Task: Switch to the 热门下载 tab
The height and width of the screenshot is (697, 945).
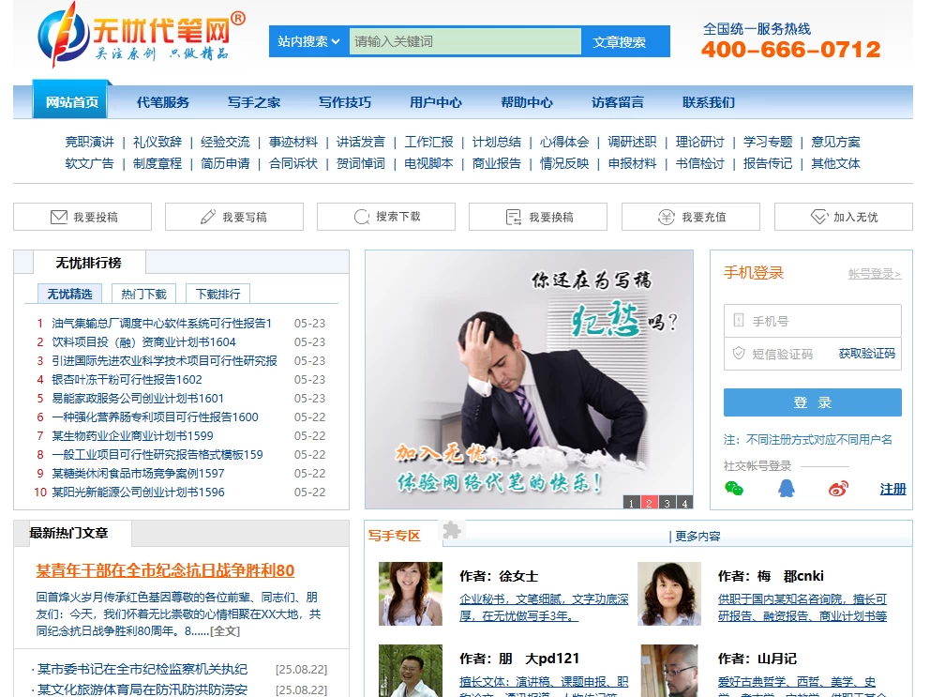Action: 143,294
